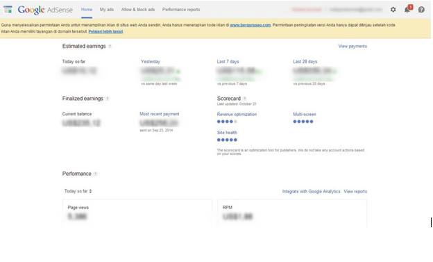Click 'vs previous 28 days' text
433x262 pixels.
(x=309, y=83)
